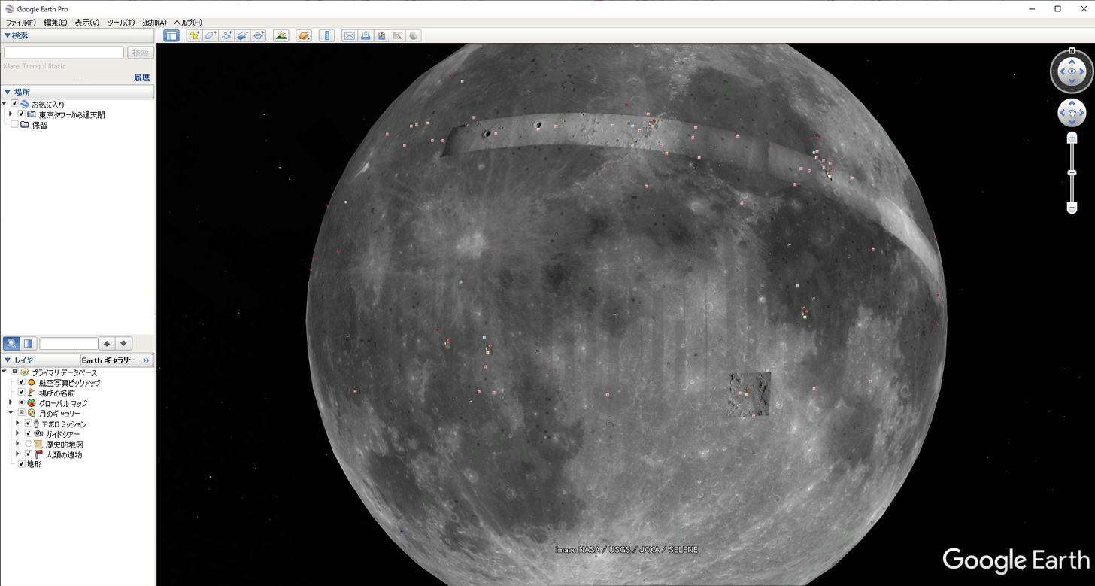Select the グローバル マップ radio button
This screenshot has width=1095, height=586.
pos(21,403)
